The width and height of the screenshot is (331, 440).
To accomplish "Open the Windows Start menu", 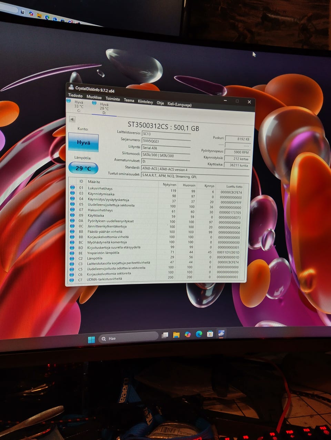I will [x=91, y=340].
